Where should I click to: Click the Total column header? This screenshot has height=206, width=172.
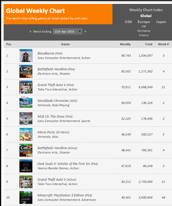point(149,44)
